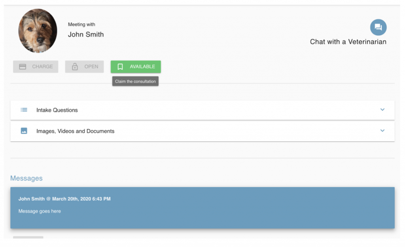The width and height of the screenshot is (405, 247).
Task: Click the 'Images, Videos and Documents' title
Action: point(76,131)
